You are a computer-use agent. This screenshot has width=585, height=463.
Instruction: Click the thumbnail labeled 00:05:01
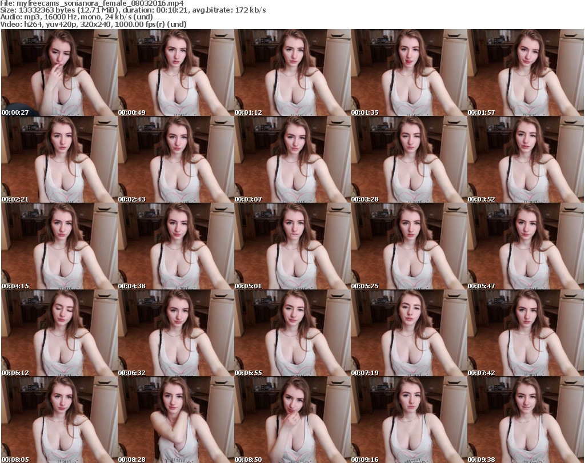(292, 246)
